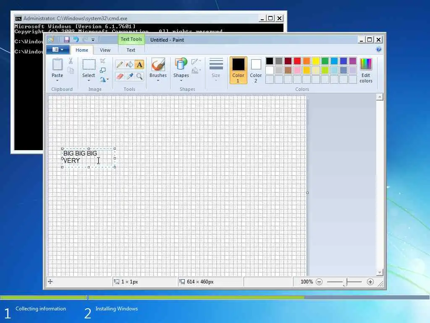Expand the Brushes dropdown arrow
This screenshot has height=323, width=430.
click(x=158, y=81)
